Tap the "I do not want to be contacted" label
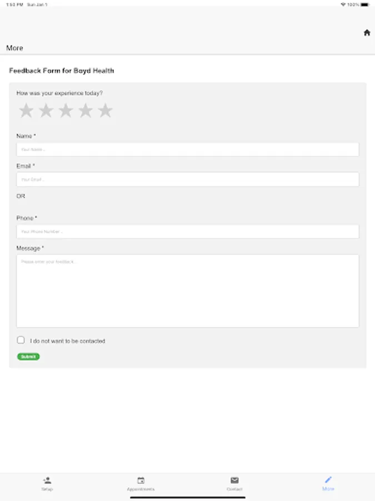Viewport: 375px width, 501px height. pyautogui.click(x=67, y=341)
